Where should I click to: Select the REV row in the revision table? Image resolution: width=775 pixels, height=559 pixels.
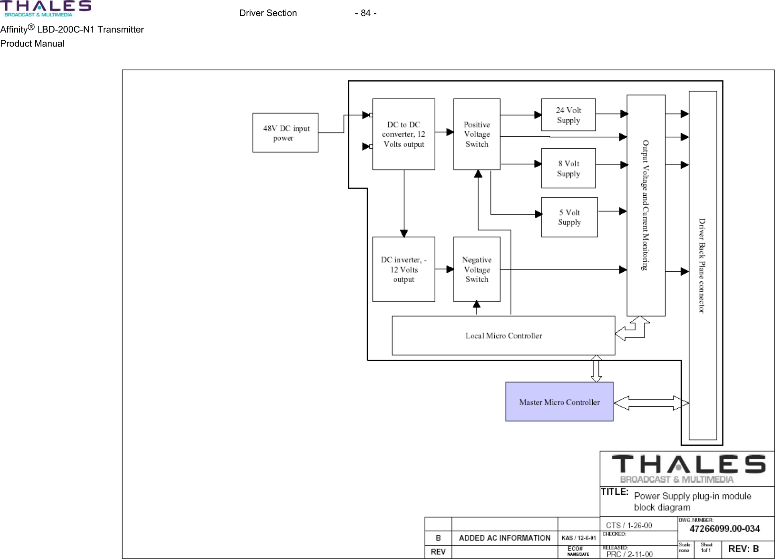click(x=438, y=551)
